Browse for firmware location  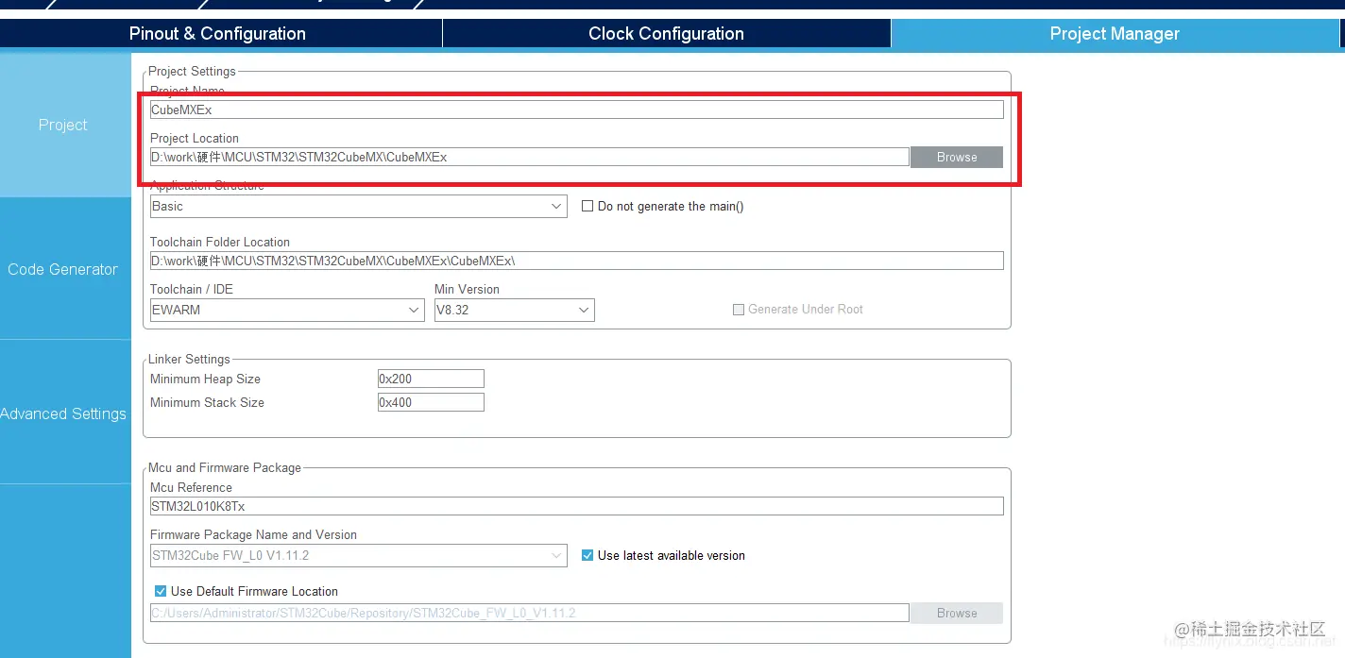(957, 613)
